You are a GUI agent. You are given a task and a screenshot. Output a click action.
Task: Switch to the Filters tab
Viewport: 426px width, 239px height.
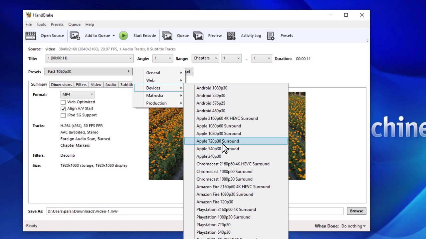coord(81,85)
